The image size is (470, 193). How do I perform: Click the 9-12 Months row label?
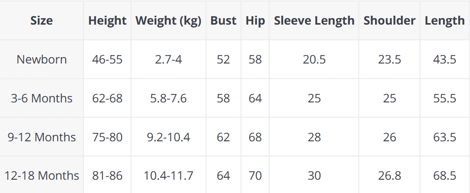point(42,137)
